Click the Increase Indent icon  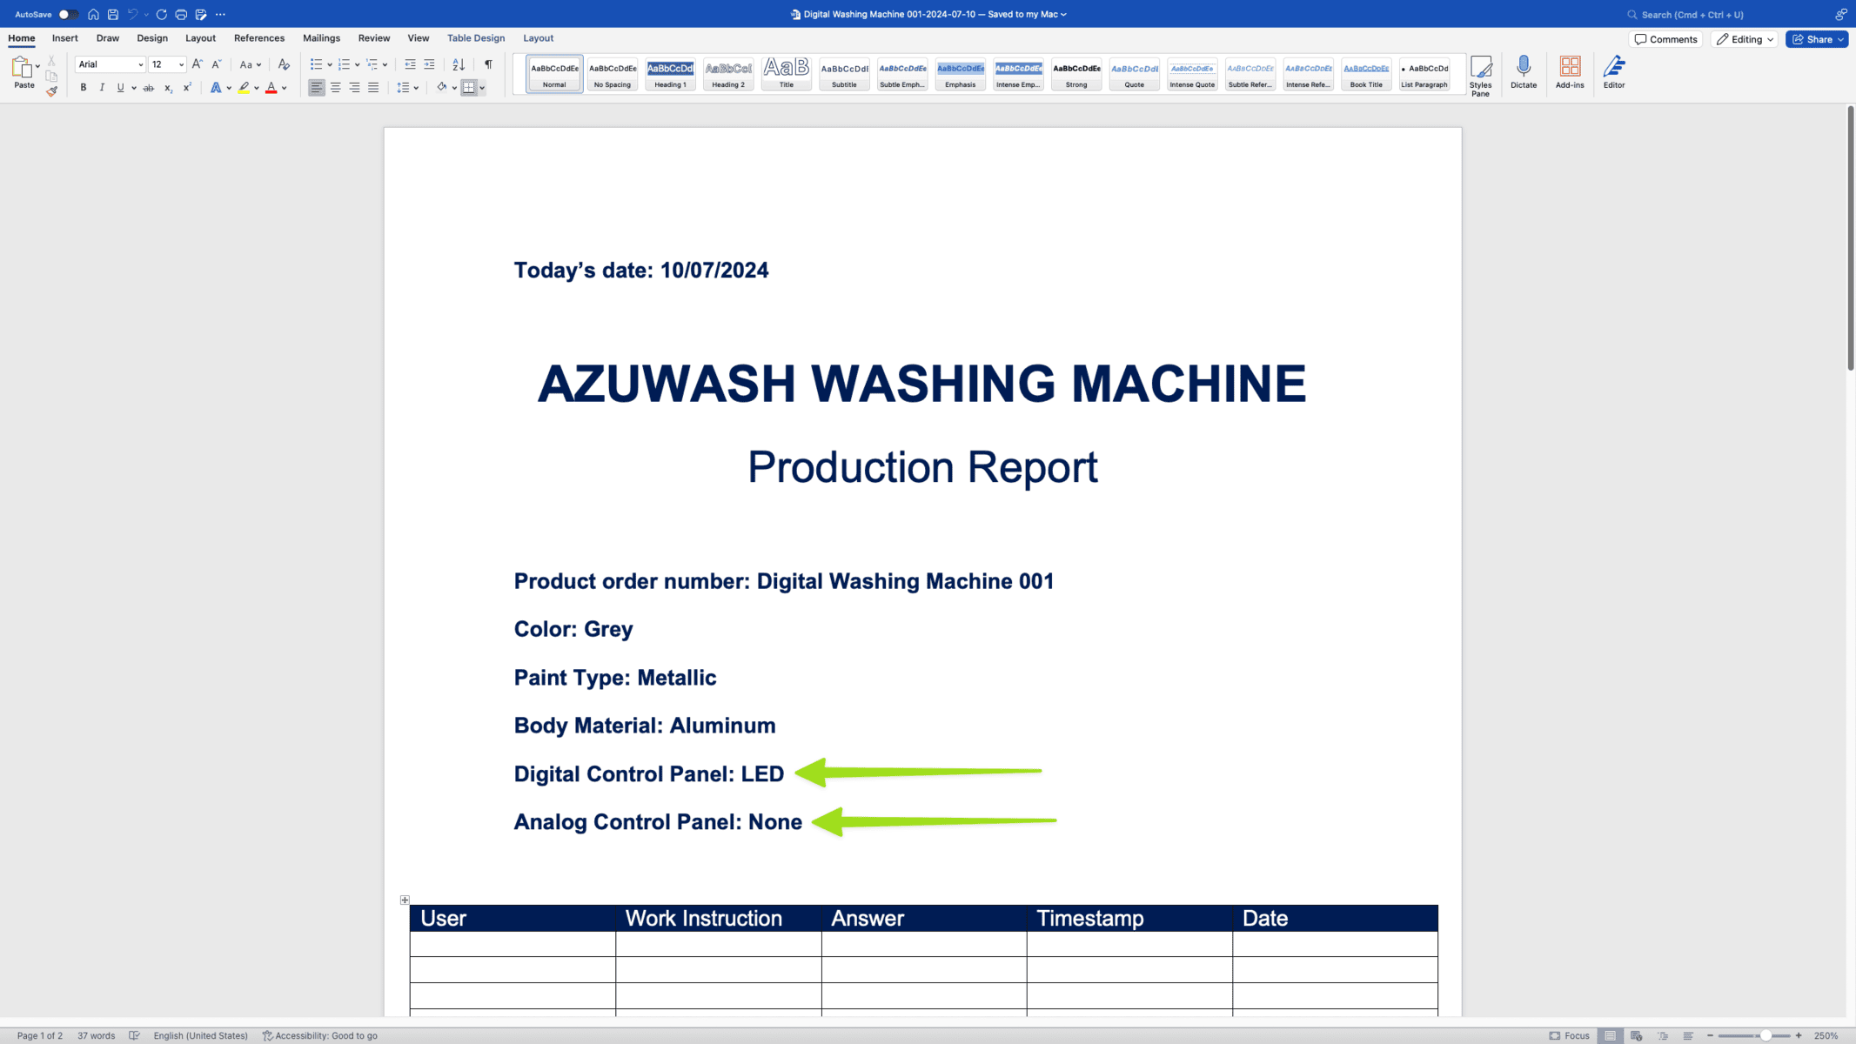pos(429,64)
